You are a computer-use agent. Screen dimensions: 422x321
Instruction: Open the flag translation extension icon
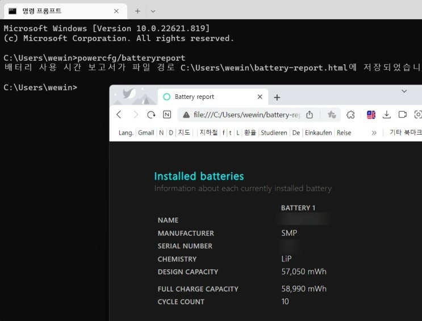[x=371, y=115]
